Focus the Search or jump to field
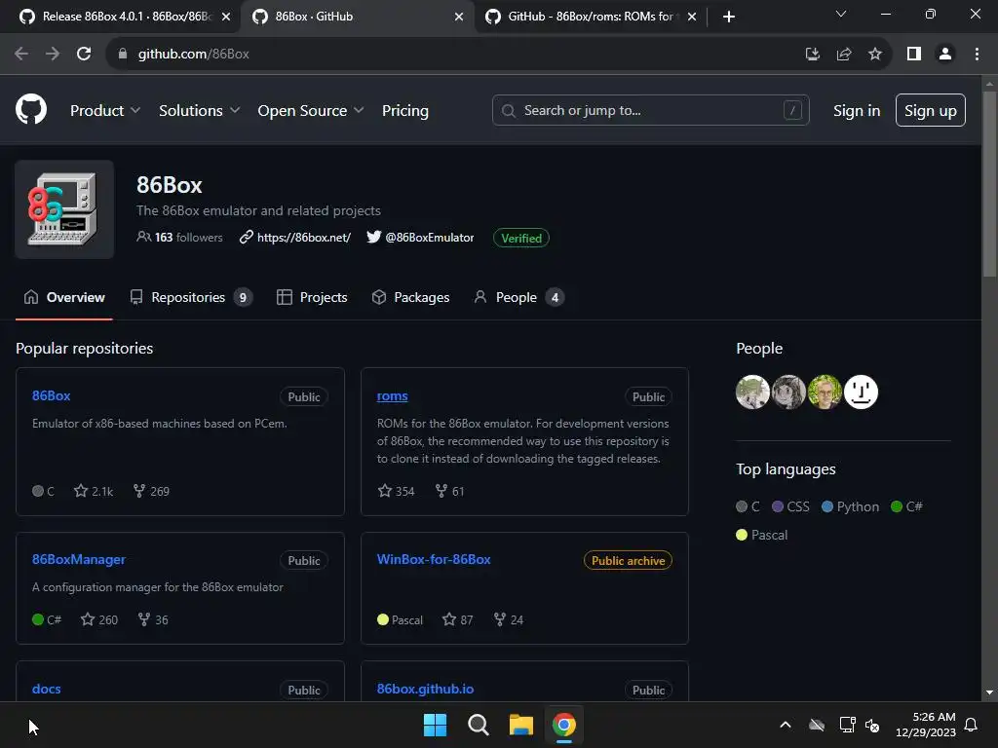The height and width of the screenshot is (748, 998). (x=650, y=111)
